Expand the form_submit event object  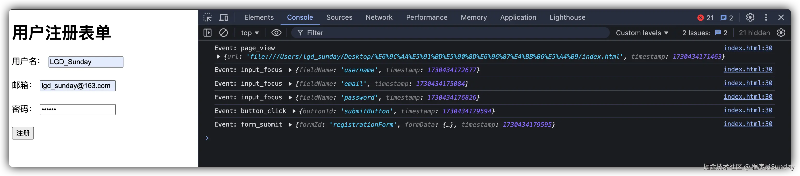pos(290,124)
